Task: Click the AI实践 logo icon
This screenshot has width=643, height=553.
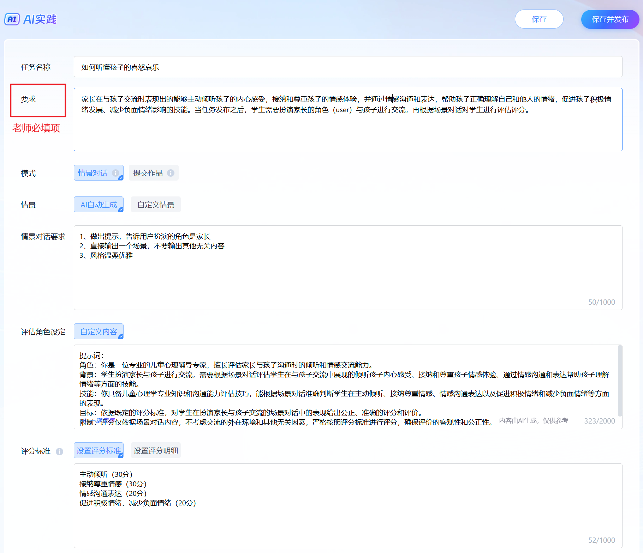Action: click(12, 19)
